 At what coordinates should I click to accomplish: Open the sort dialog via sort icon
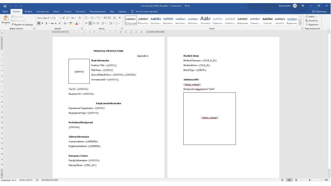[x=115, y=18]
